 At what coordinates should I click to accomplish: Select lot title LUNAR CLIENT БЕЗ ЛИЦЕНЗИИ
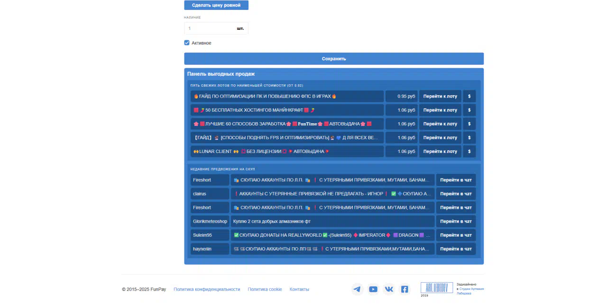click(287, 152)
